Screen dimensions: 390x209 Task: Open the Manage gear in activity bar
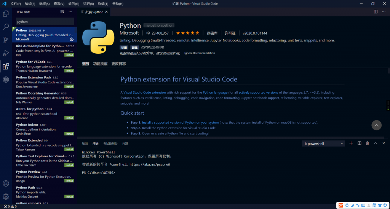click(6, 196)
